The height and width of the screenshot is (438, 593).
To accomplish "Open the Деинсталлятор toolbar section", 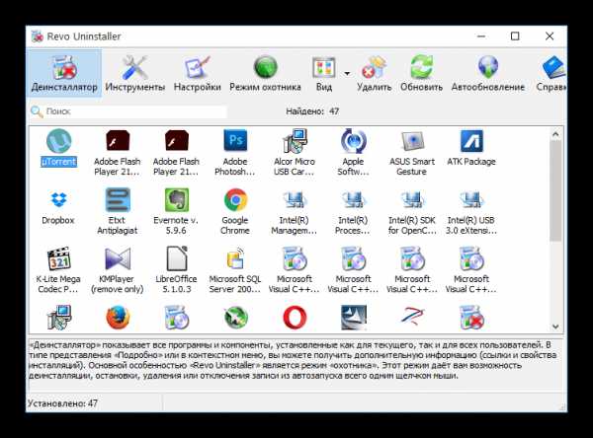I will [64, 73].
